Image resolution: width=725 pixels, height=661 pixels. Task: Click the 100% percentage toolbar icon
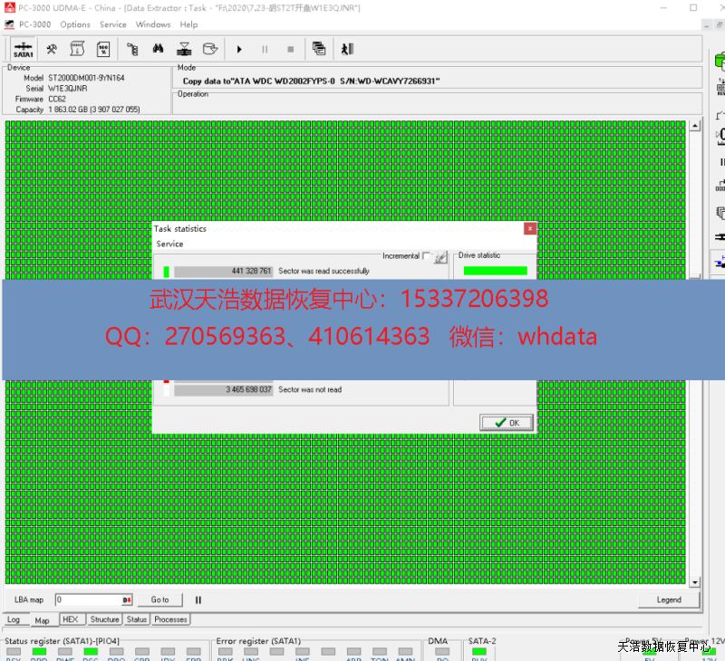(x=103, y=49)
